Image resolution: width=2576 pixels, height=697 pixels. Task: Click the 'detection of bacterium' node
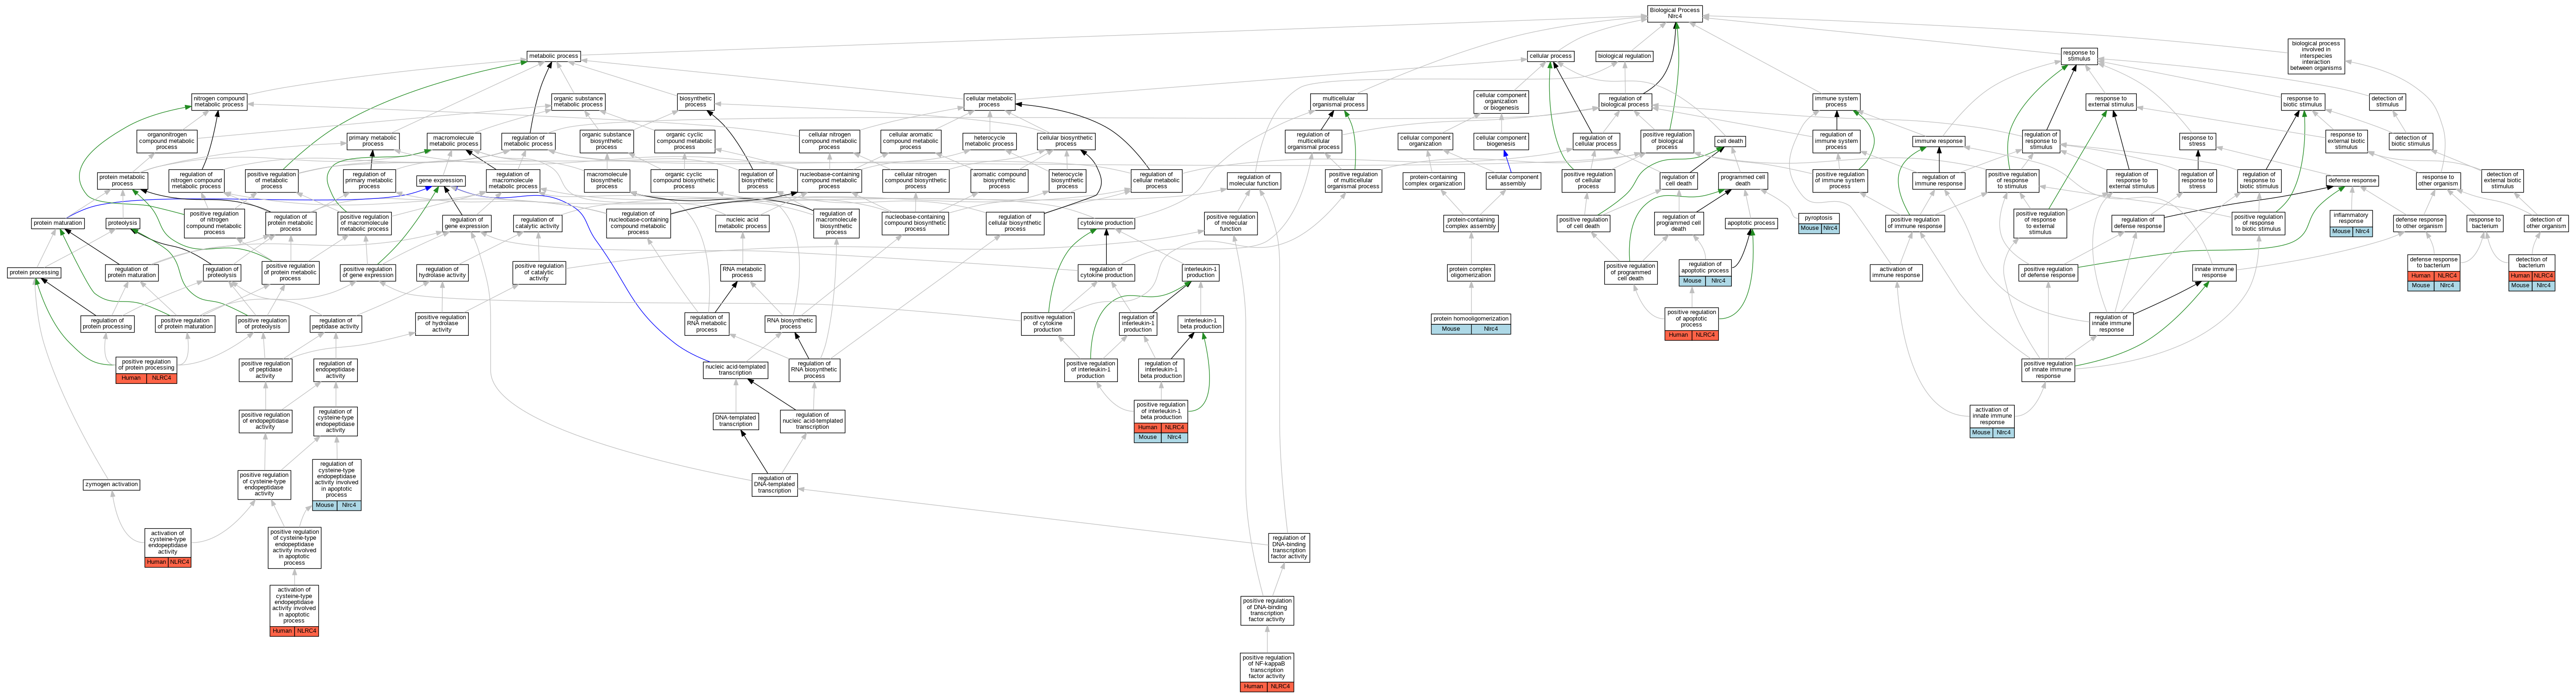[2531, 272]
